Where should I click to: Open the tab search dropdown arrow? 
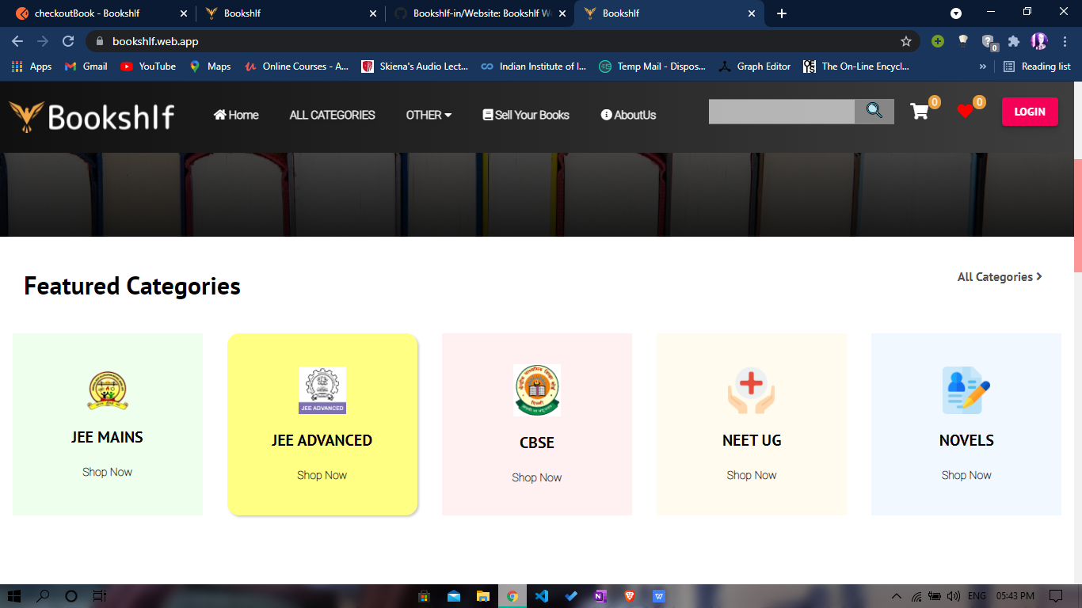tap(956, 13)
